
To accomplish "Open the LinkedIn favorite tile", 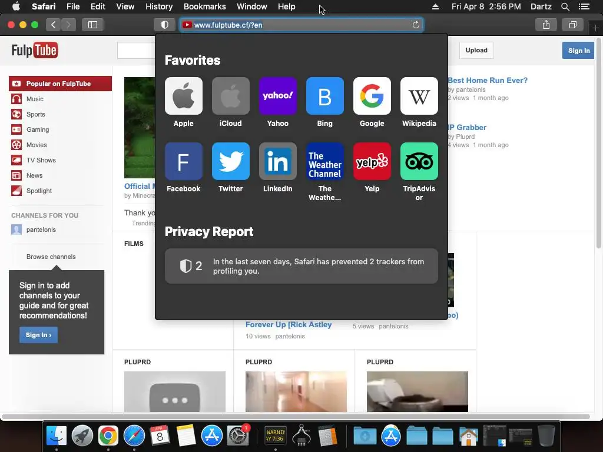I will (x=278, y=161).
